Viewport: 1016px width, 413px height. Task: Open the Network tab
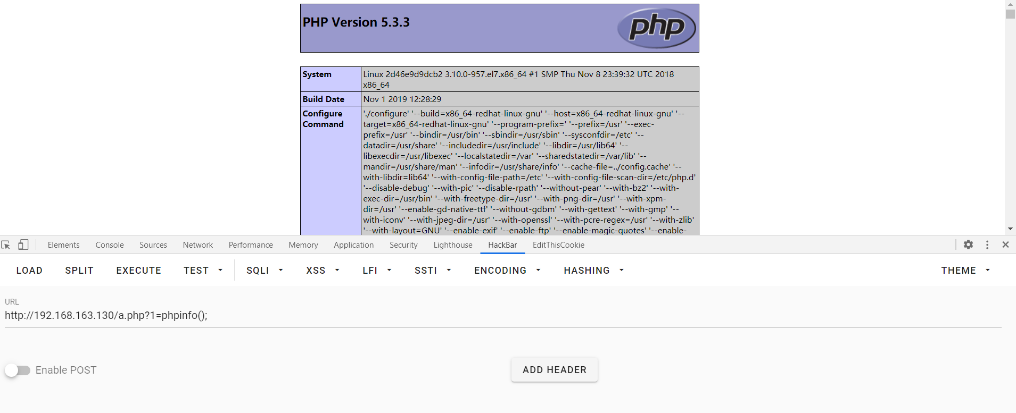click(x=198, y=245)
